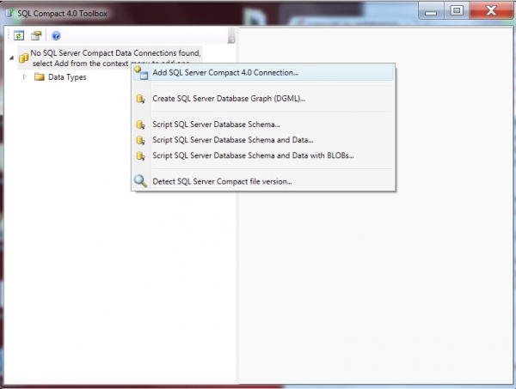Click the icon beside Add SQL Server Compact 4.0 Connection
This screenshot has width=516, height=389.
click(141, 73)
